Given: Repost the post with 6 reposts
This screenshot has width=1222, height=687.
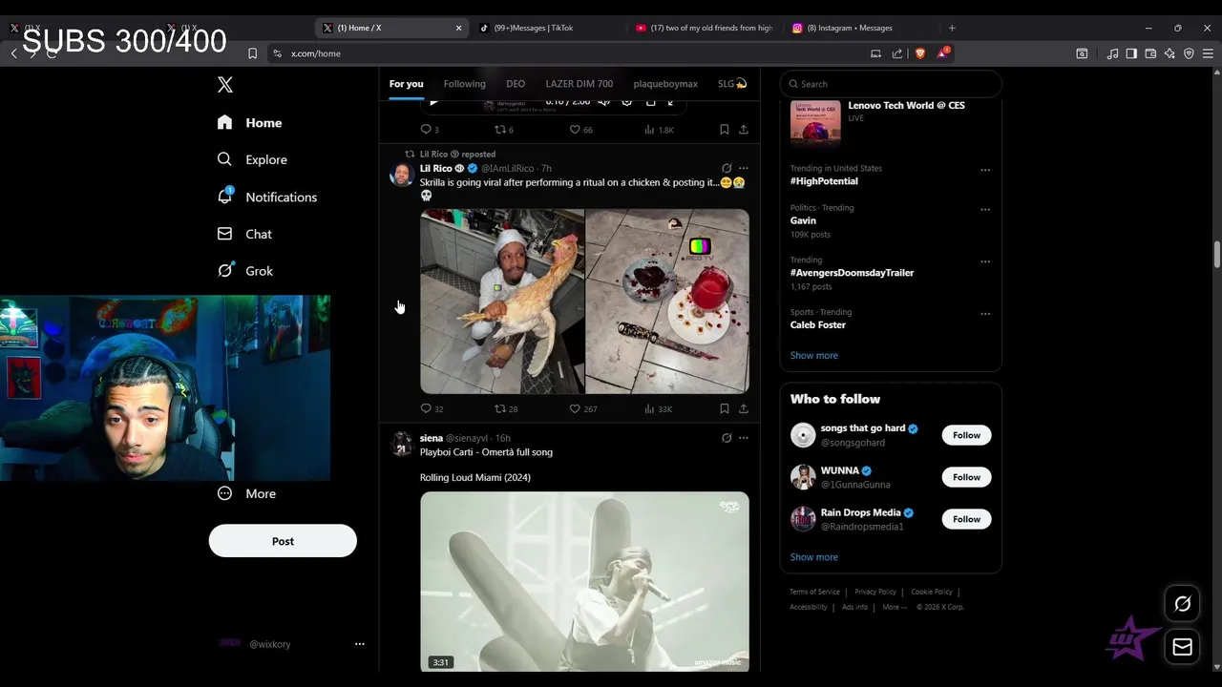Looking at the screenshot, I should [503, 129].
